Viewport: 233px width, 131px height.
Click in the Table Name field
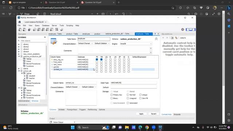94,39
